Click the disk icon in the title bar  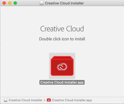pos(42,3)
